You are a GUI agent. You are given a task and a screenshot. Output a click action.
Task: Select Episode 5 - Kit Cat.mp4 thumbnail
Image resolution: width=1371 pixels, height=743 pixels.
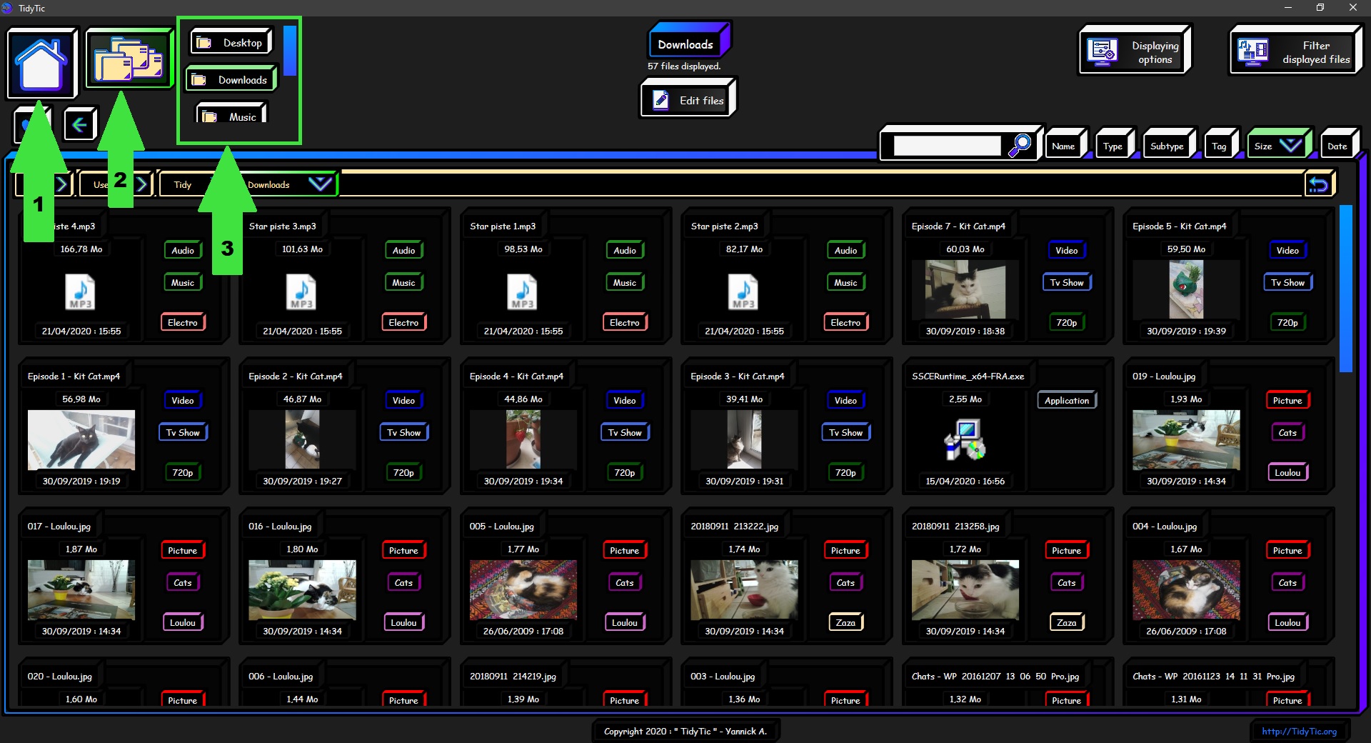tap(1185, 289)
